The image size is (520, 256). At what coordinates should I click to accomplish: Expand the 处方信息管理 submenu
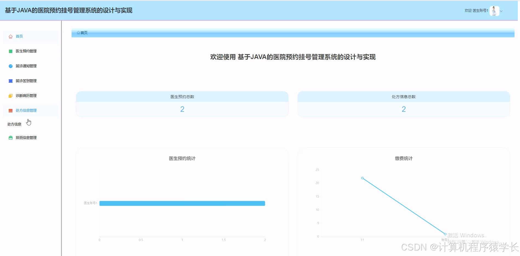[26, 110]
